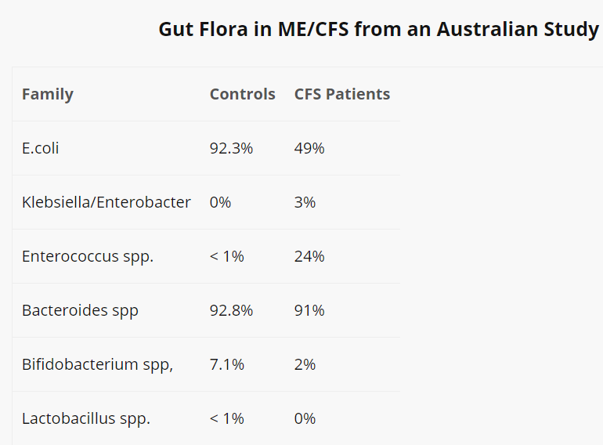Select the Bacteroides spp row label
This screenshot has height=445, width=603.
coord(80,311)
